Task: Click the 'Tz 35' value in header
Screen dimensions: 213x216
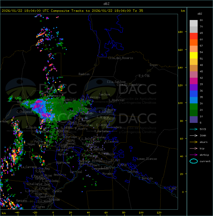Action: coord(138,11)
